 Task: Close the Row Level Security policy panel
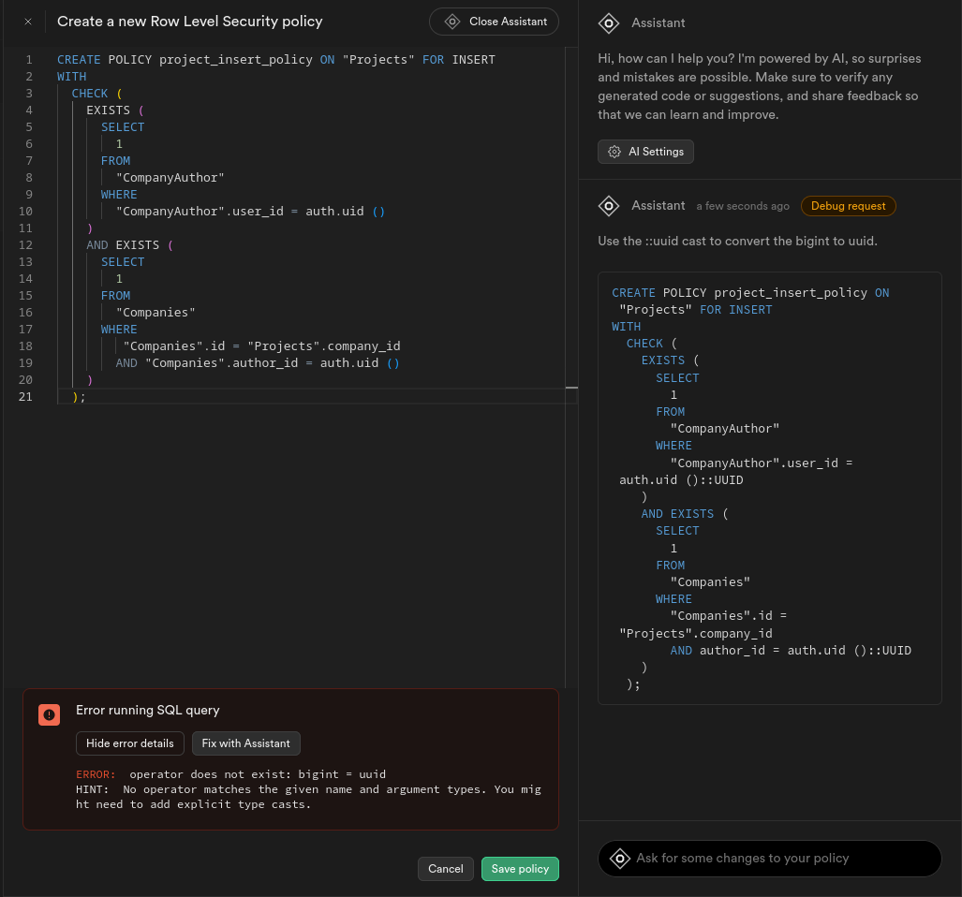(x=28, y=22)
